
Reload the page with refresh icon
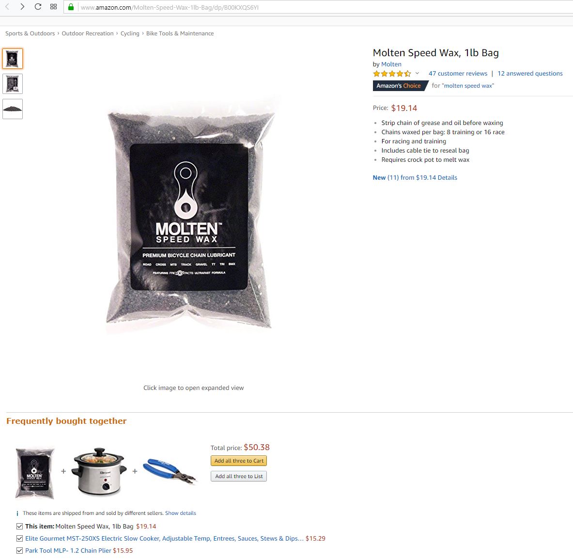pyautogui.click(x=38, y=7)
